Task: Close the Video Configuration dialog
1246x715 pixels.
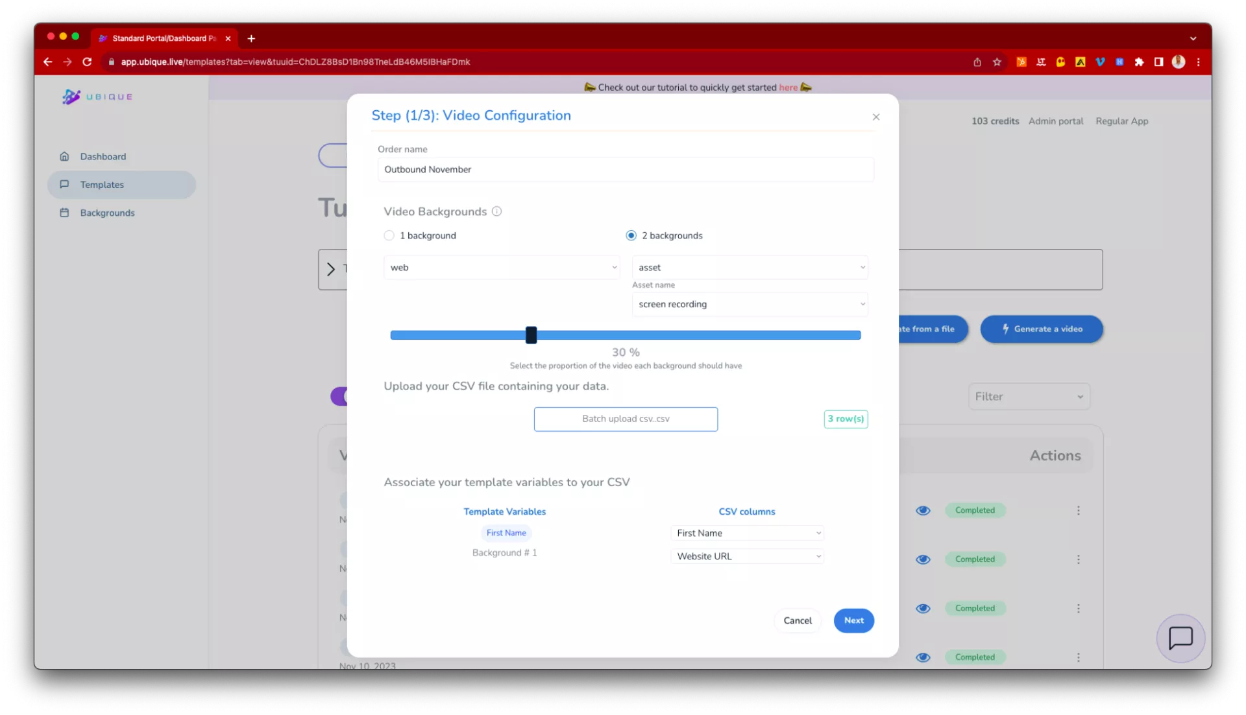Action: coord(875,117)
